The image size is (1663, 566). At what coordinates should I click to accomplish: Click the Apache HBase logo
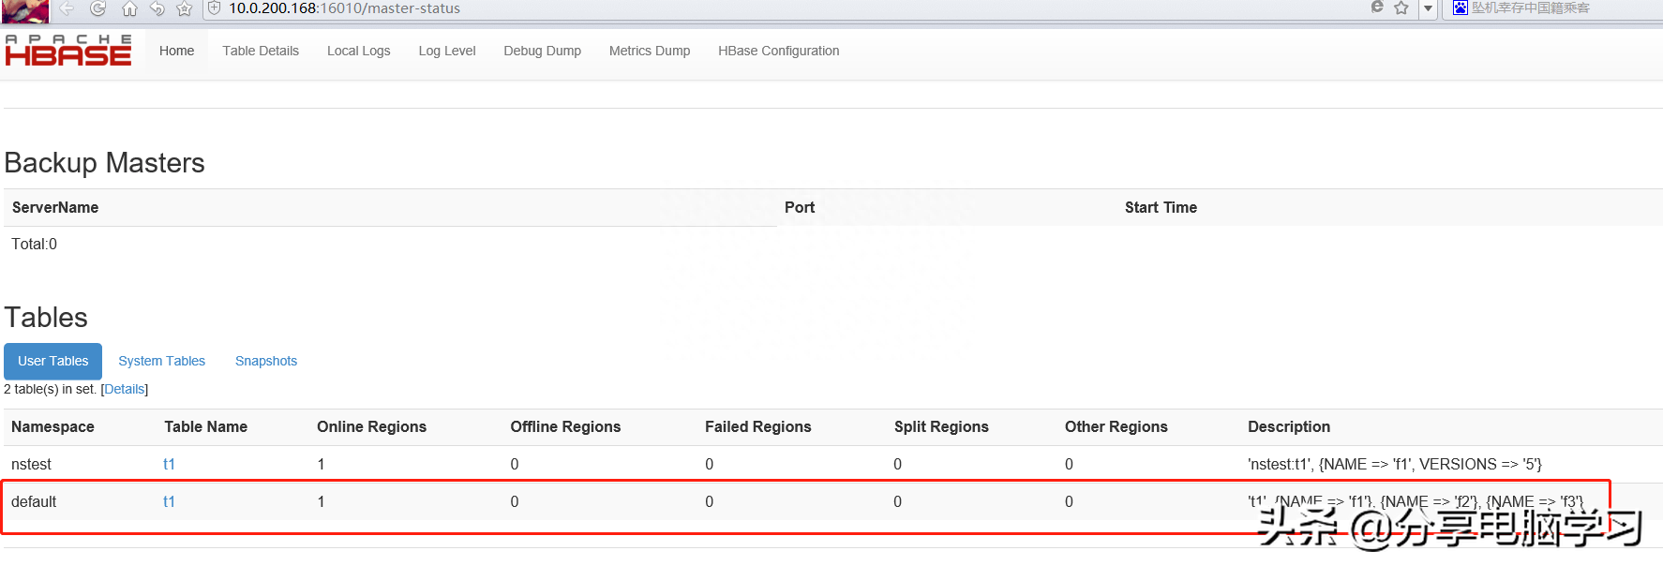(x=68, y=51)
